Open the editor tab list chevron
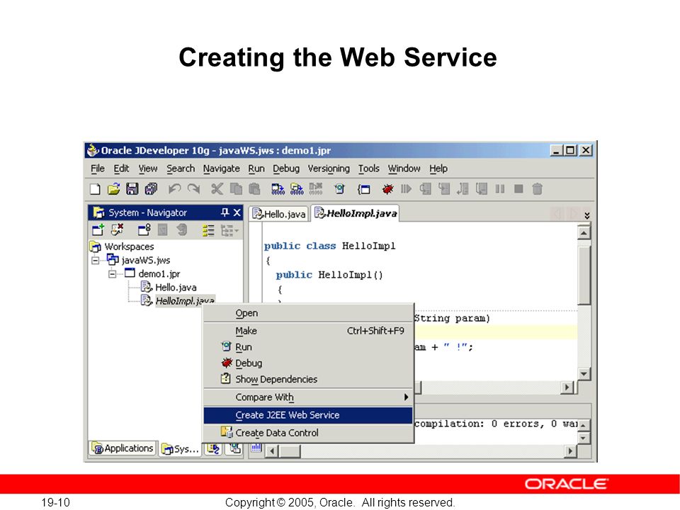 (x=586, y=215)
